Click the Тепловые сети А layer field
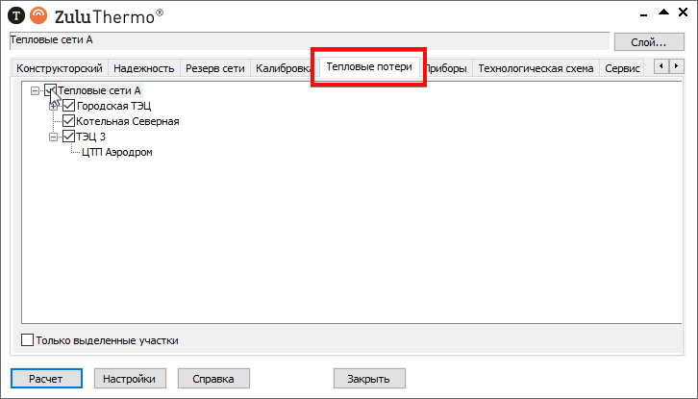 (308, 41)
